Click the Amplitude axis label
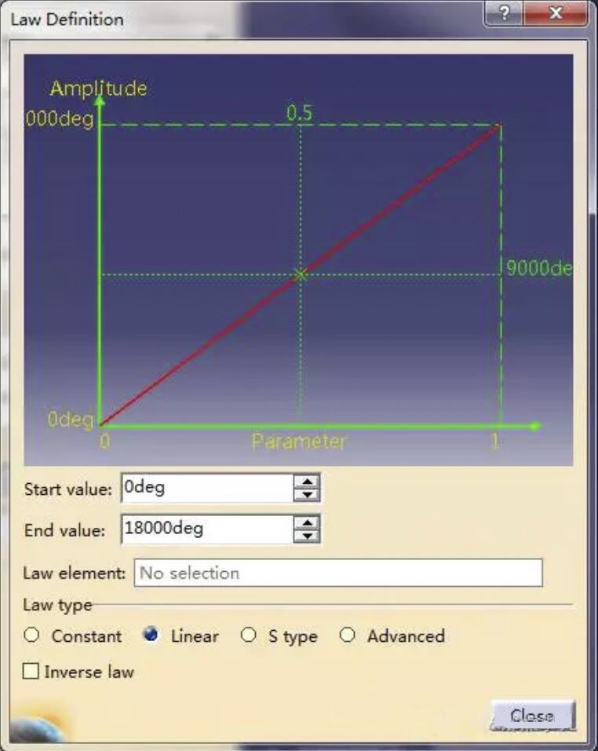The height and width of the screenshot is (751, 598). click(x=99, y=88)
